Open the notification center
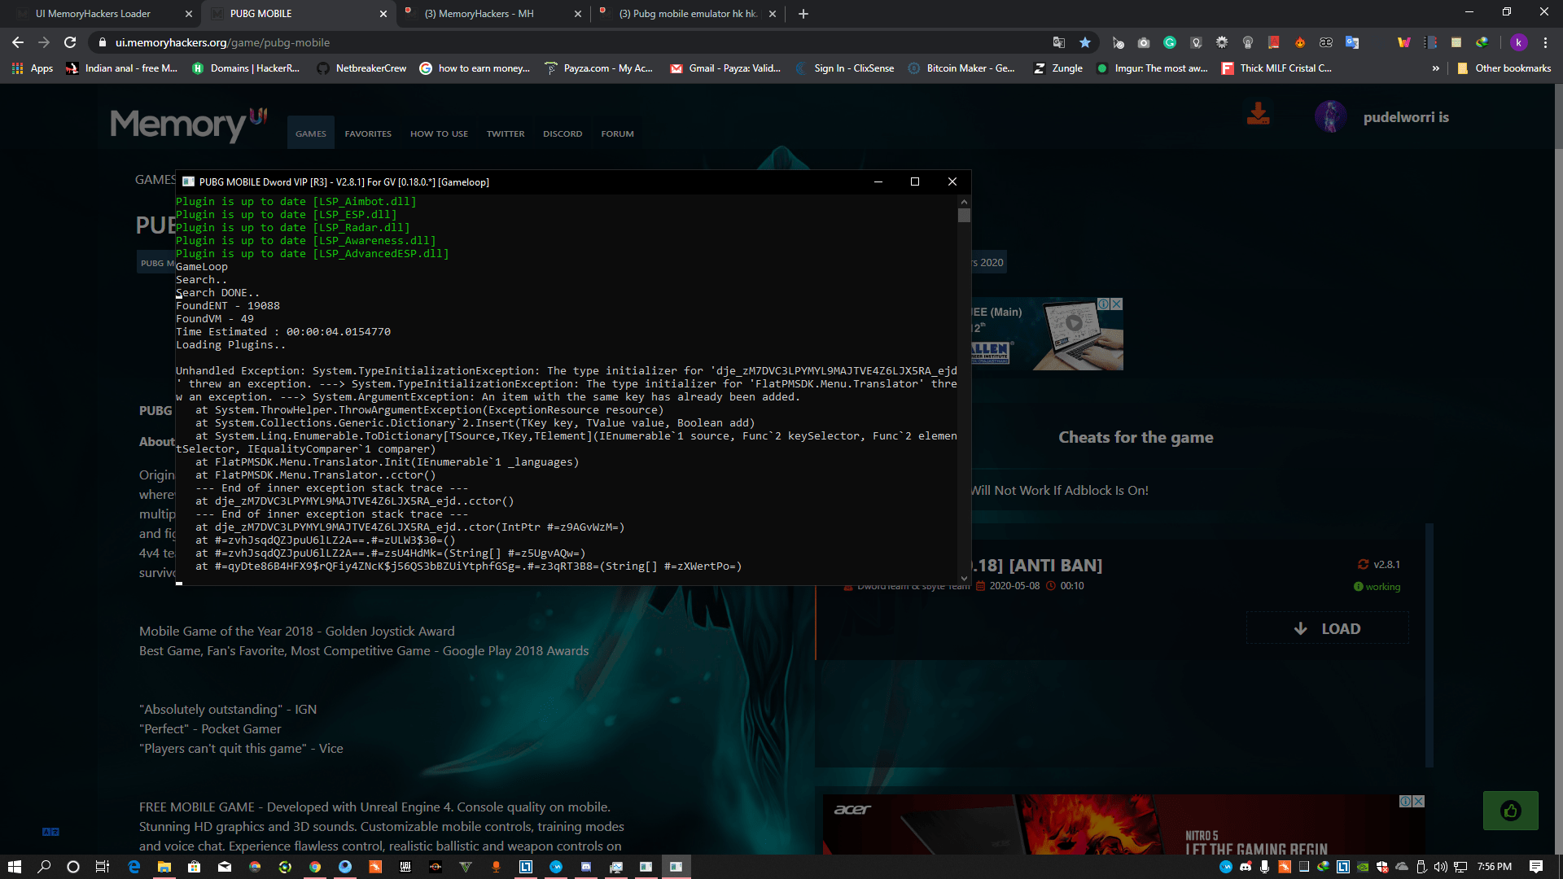 1536,867
